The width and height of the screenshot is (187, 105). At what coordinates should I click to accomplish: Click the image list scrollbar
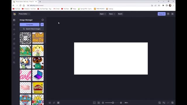pyautogui.click(x=45, y=38)
